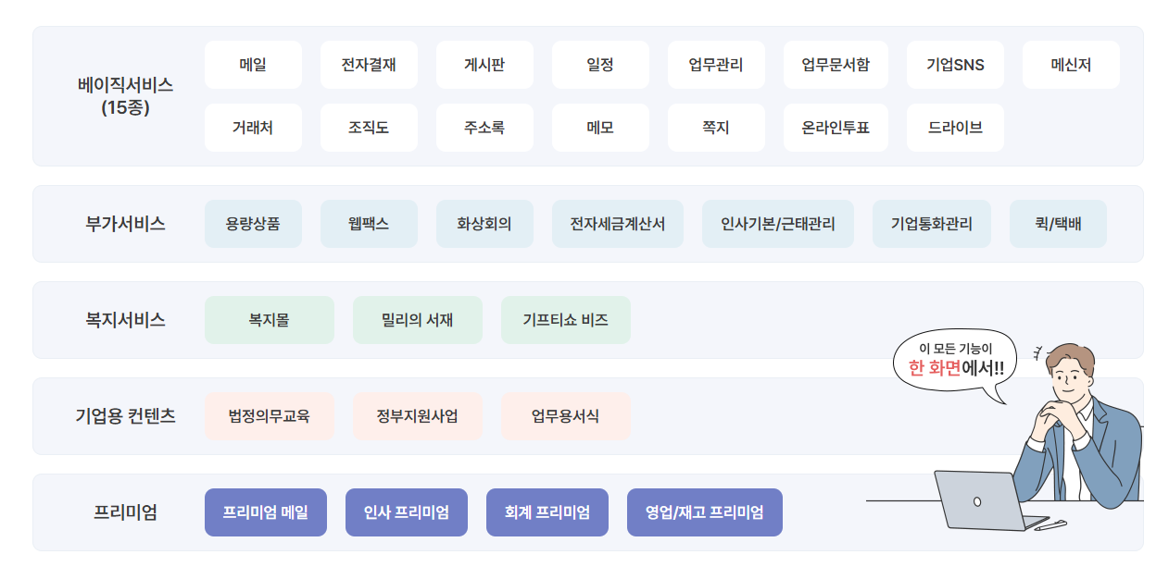Select the 조직도 button

point(369,128)
